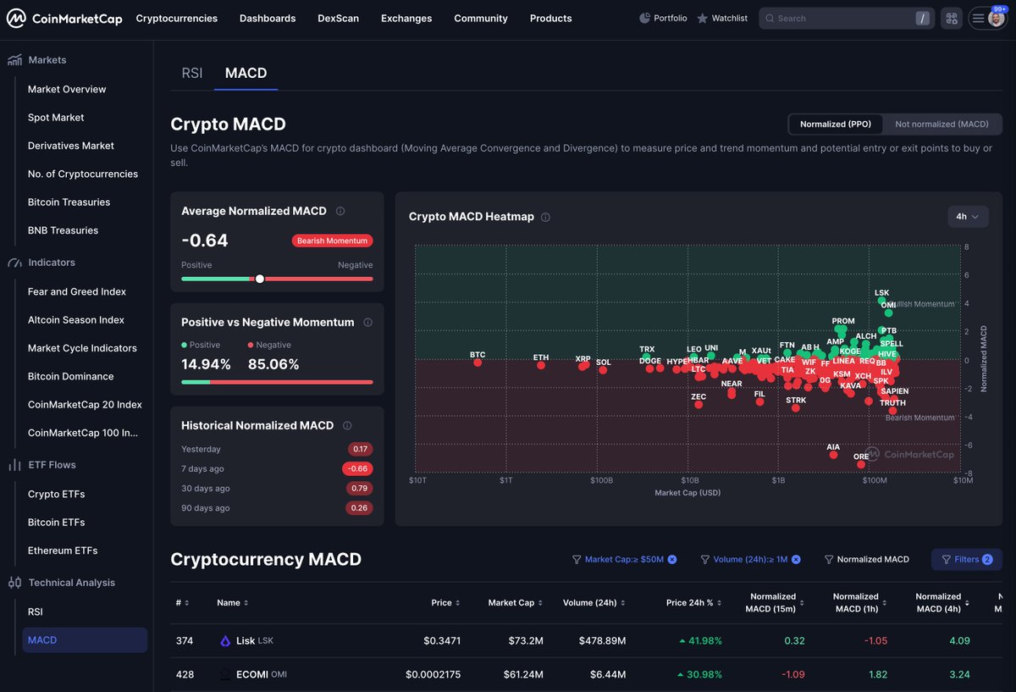Open Dashboards top menu
The width and height of the screenshot is (1016, 692).
point(268,18)
